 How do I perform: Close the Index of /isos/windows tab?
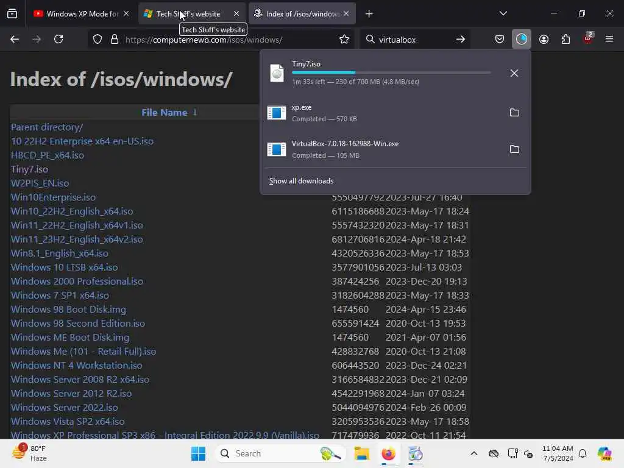tap(346, 13)
